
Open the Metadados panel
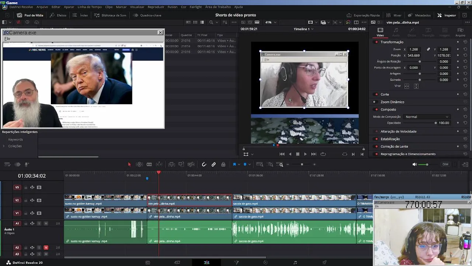419,15
